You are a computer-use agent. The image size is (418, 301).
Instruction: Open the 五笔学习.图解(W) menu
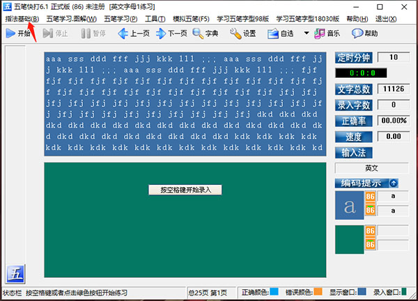[x=72, y=19]
